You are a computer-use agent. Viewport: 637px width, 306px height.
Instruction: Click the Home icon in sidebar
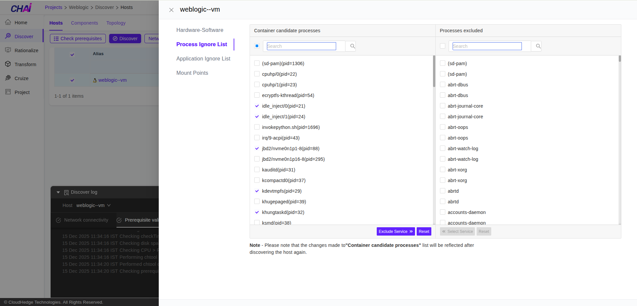point(8,22)
